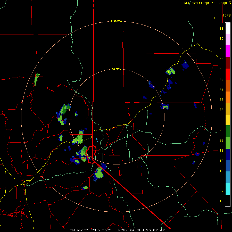Click the 50 legend value

click(x=221, y=69)
